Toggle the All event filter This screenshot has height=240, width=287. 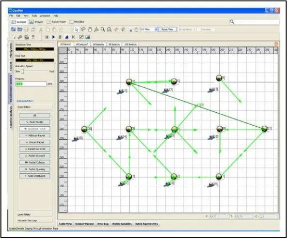tap(35, 115)
